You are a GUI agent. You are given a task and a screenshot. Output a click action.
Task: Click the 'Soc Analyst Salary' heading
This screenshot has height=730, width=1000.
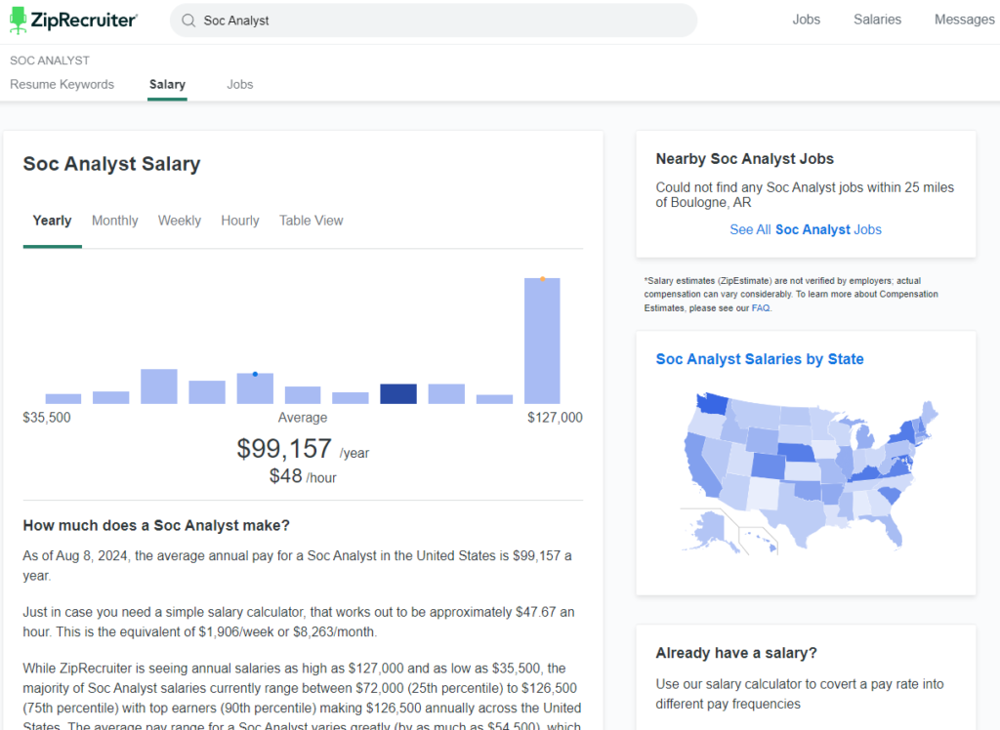111,164
